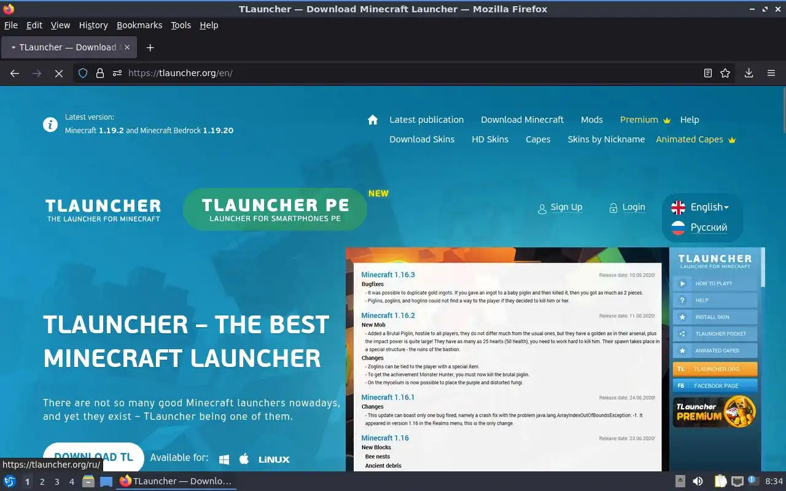
Task: Click the TLauncher site logo
Action: pos(103,210)
